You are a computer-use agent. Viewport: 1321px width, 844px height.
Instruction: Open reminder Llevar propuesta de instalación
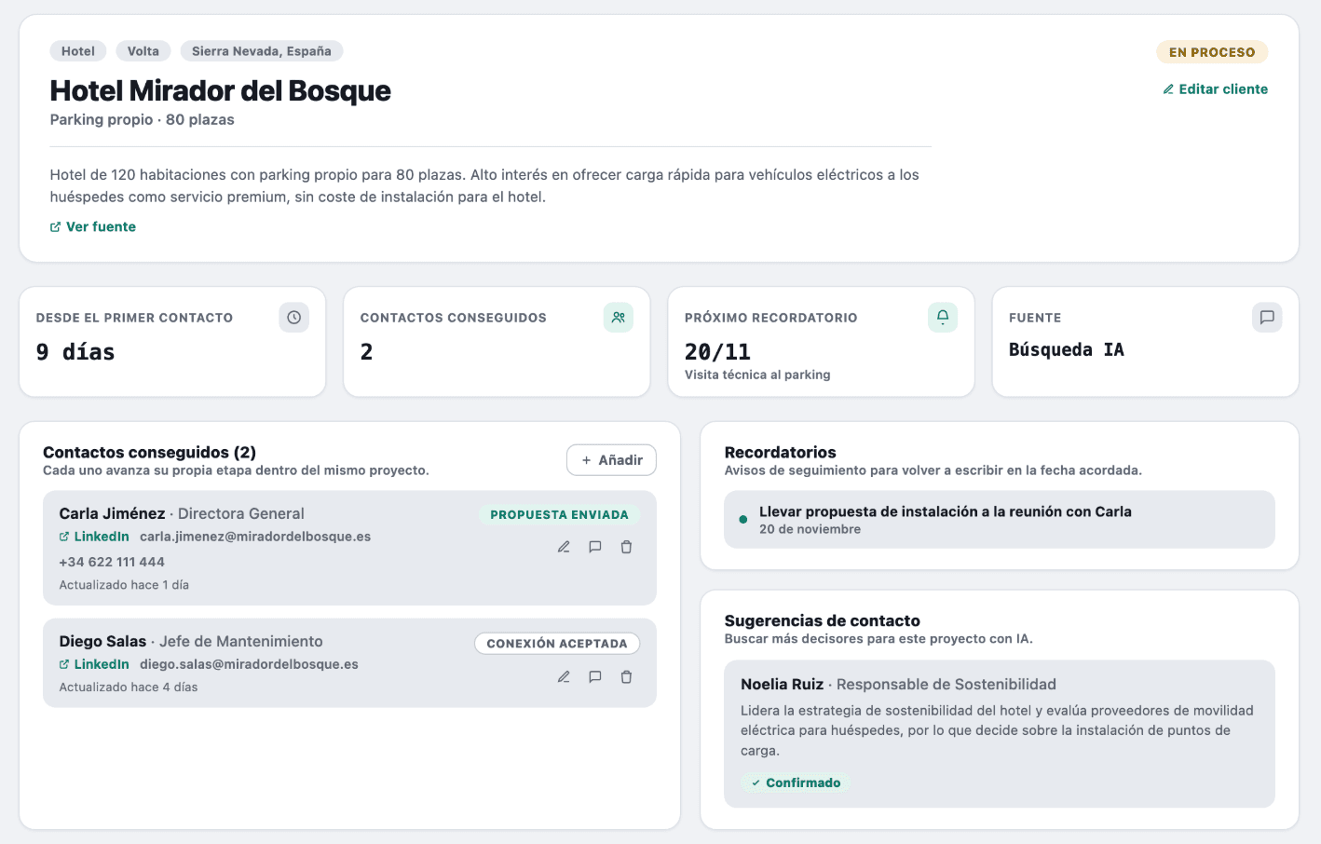pos(1000,520)
